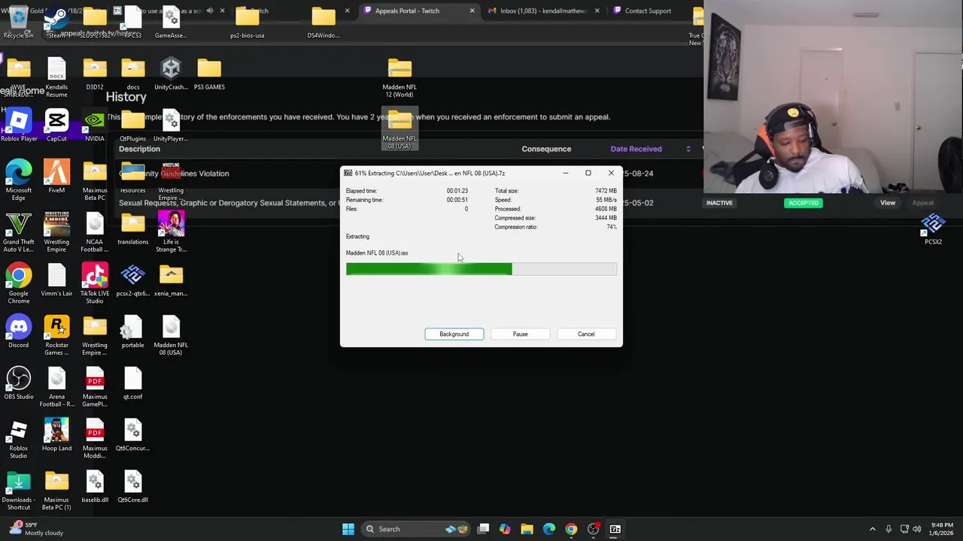Open the NVIDIA desktop shortcut

[95, 125]
